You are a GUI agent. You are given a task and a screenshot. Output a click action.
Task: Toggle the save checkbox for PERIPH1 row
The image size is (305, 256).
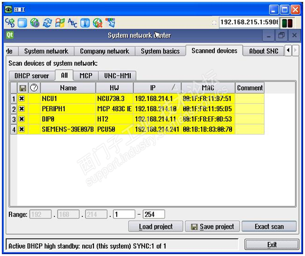22,109
